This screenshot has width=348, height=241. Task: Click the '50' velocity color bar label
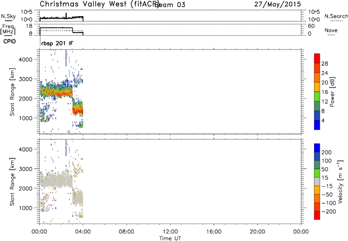[325, 169]
